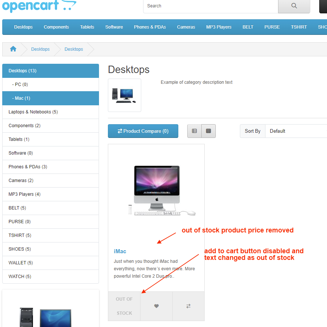Click the opencart logo
Image resolution: width=327 pixels, height=327 pixels.
pos(39,6)
